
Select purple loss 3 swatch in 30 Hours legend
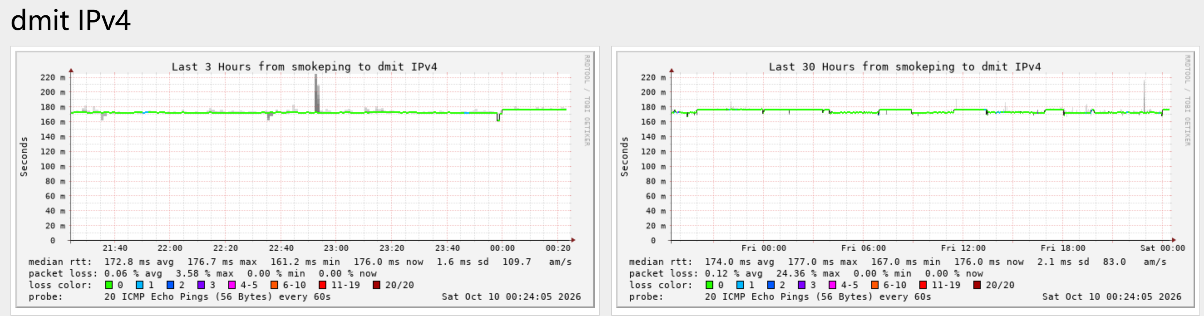[x=802, y=285]
